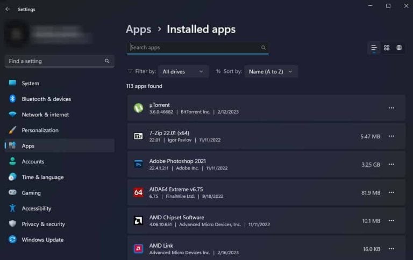Open more options for Adobe Photoshop 2021
This screenshot has height=260, width=413.
(391, 165)
